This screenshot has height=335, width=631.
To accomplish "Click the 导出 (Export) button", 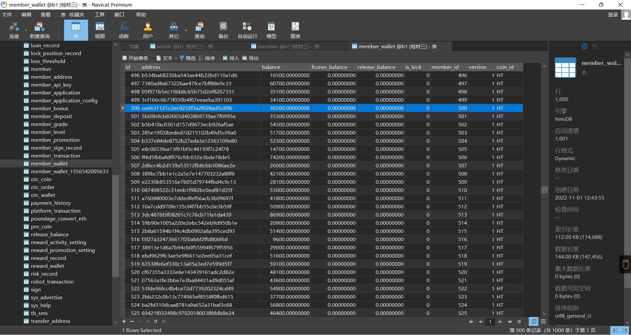I will [250, 58].
